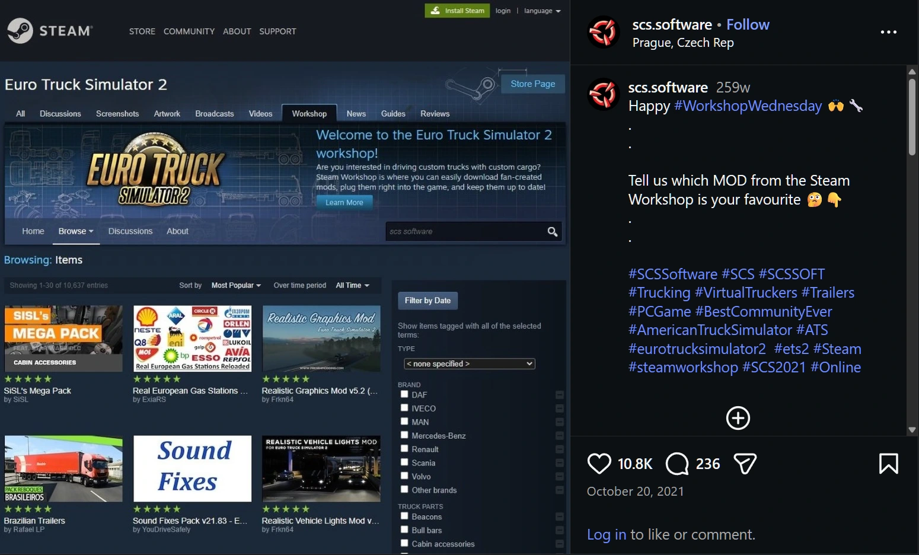This screenshot has height=555, width=919.
Task: Check the Other brands checkbox
Action: 404,489
